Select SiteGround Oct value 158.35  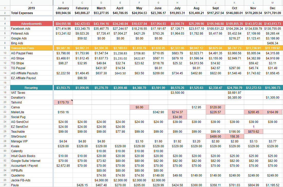(x=234, y=136)
